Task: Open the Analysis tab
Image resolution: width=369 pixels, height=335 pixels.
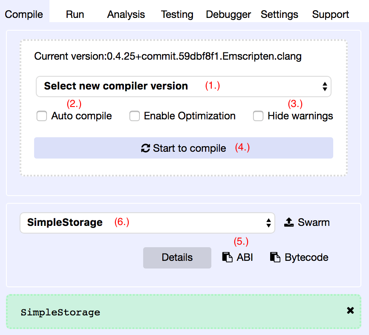Action: (x=126, y=14)
